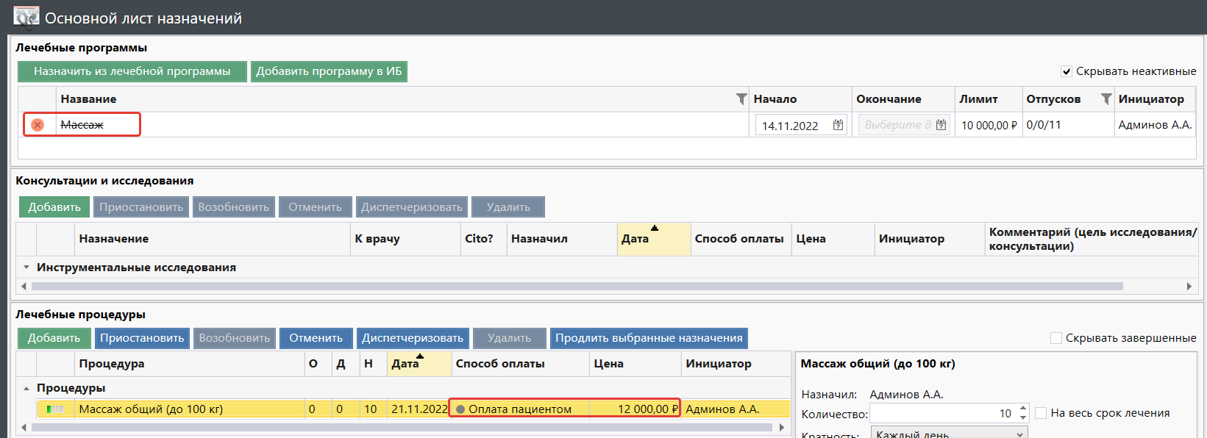
Task: Open the filter on the Отпусков column
Action: pos(1105,99)
